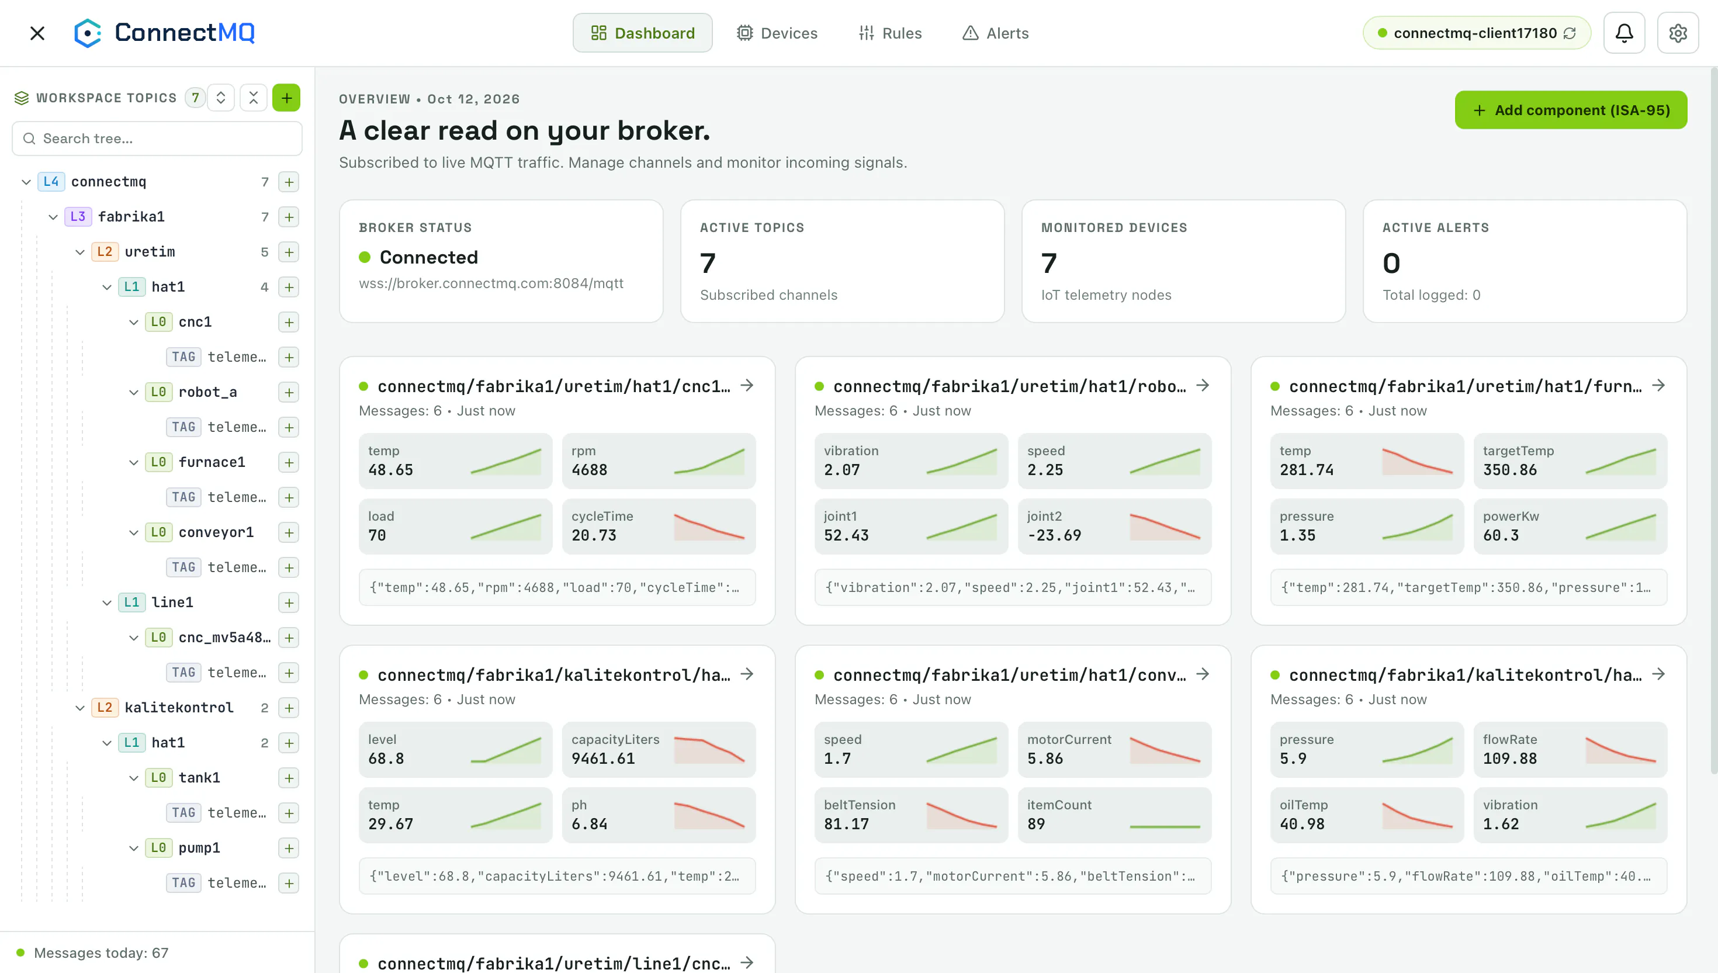Open the conv… topic card arrow

[x=1203, y=674]
